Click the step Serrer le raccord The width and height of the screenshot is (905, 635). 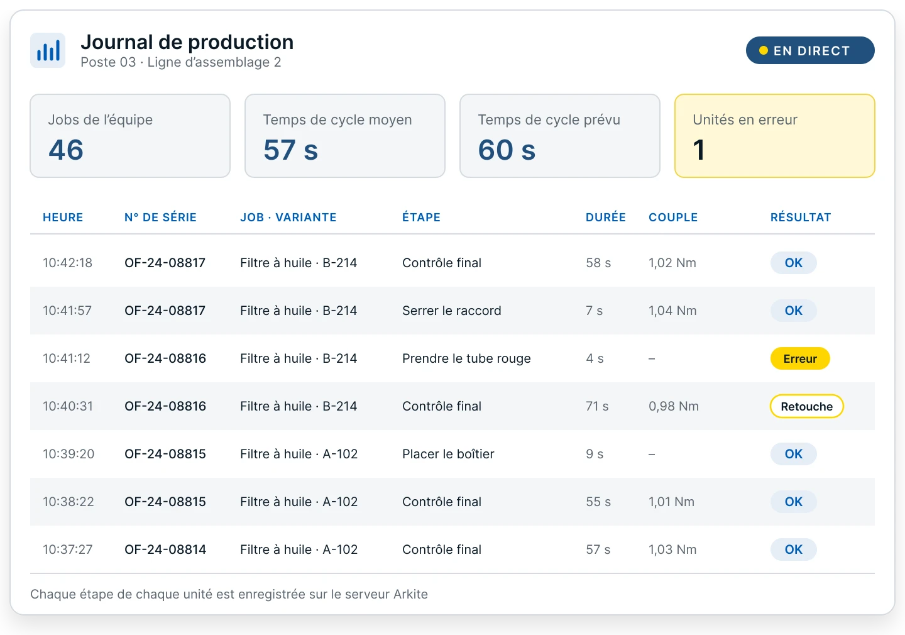(452, 311)
